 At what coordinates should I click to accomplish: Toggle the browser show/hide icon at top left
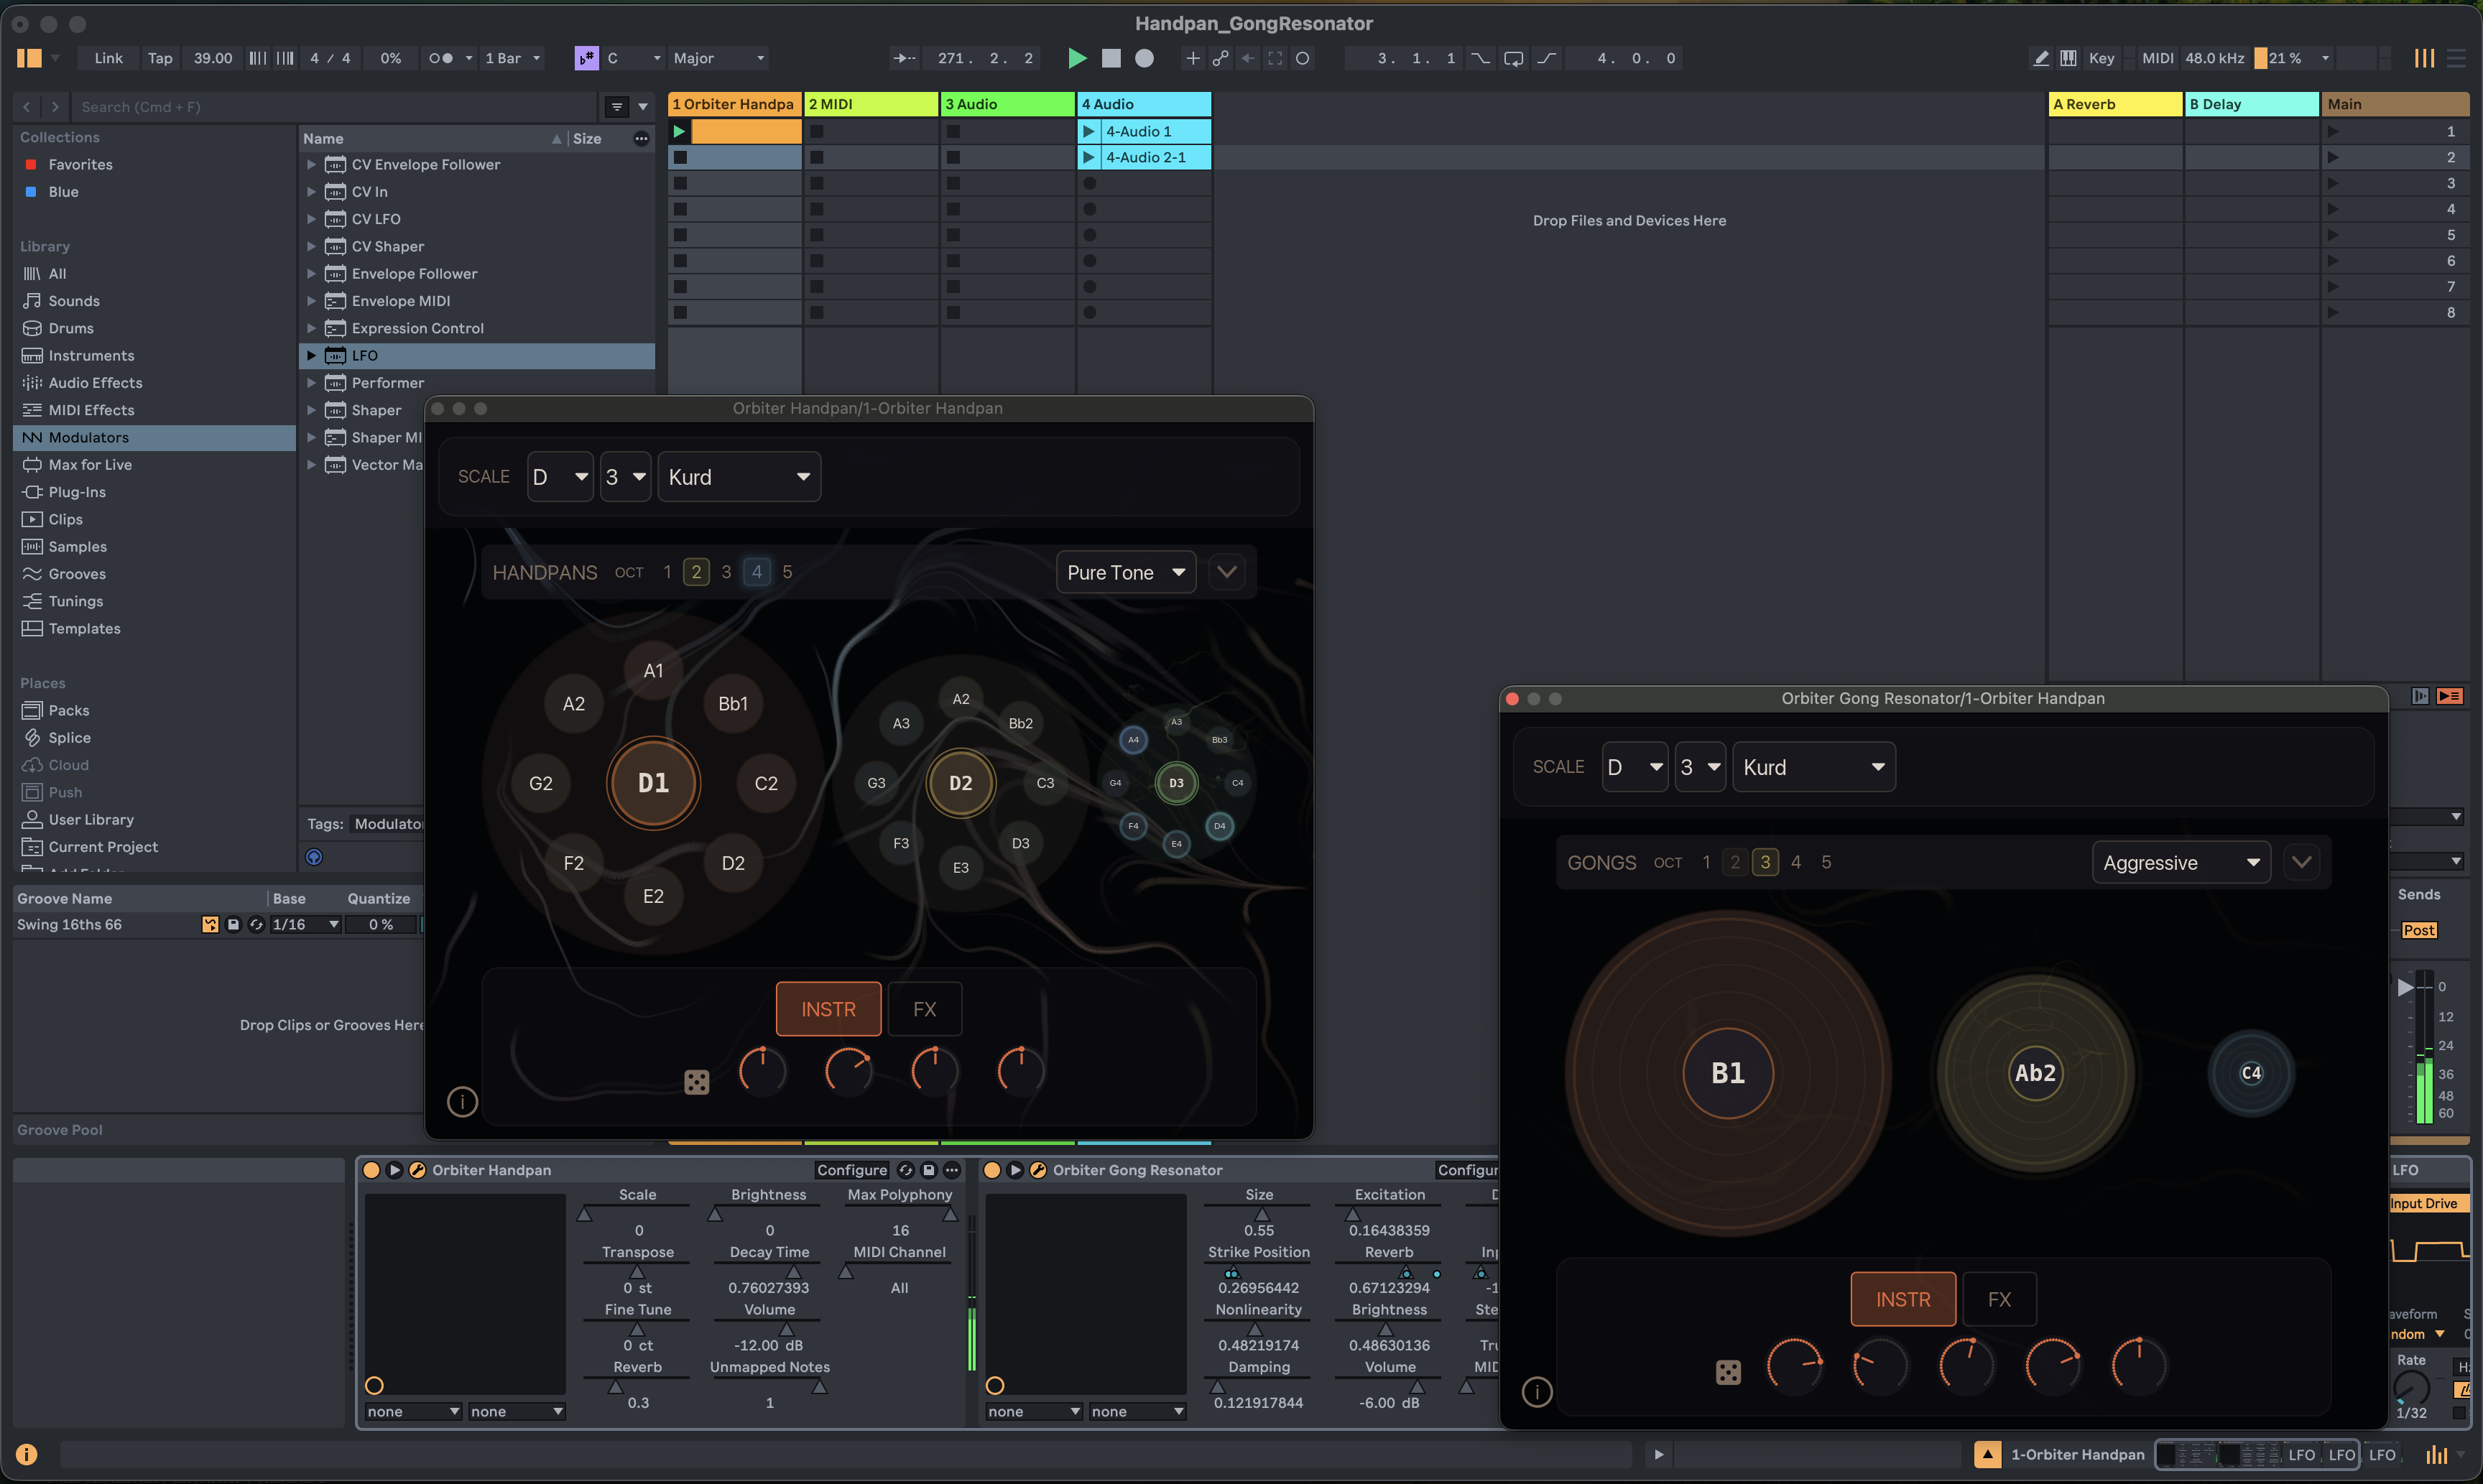tap(29, 58)
